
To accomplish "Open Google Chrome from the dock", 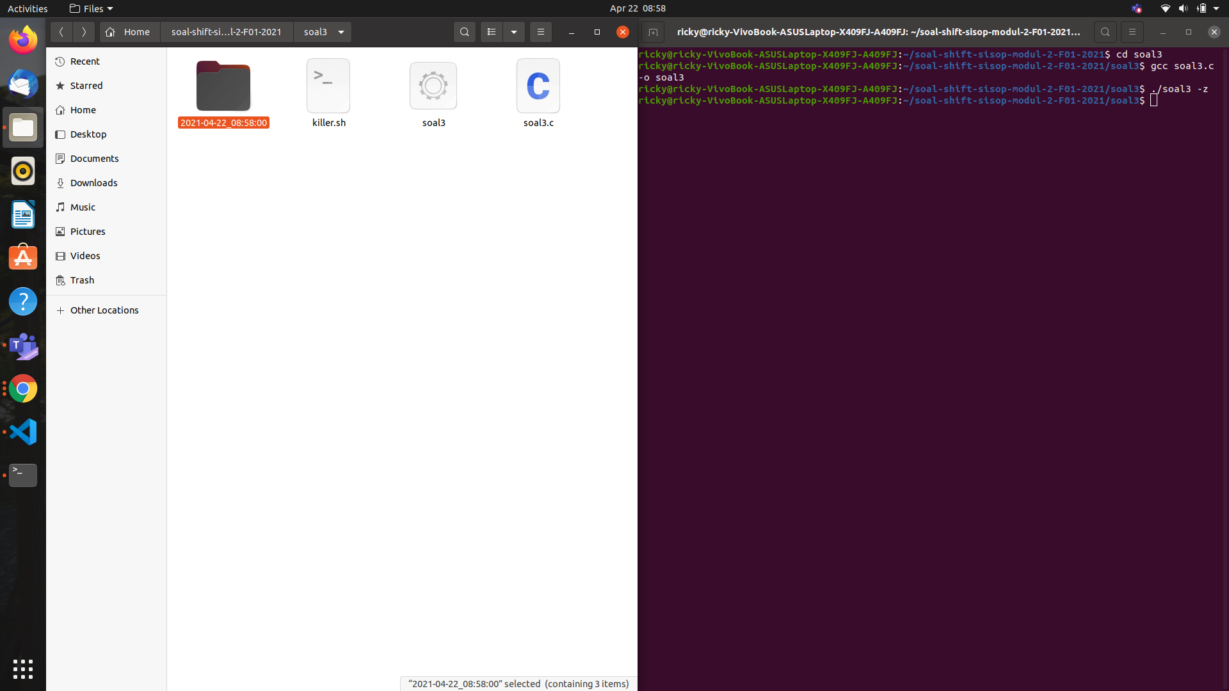I will click(x=23, y=388).
